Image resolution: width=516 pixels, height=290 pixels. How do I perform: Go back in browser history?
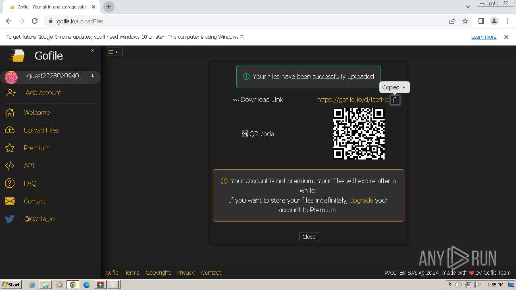point(9,21)
